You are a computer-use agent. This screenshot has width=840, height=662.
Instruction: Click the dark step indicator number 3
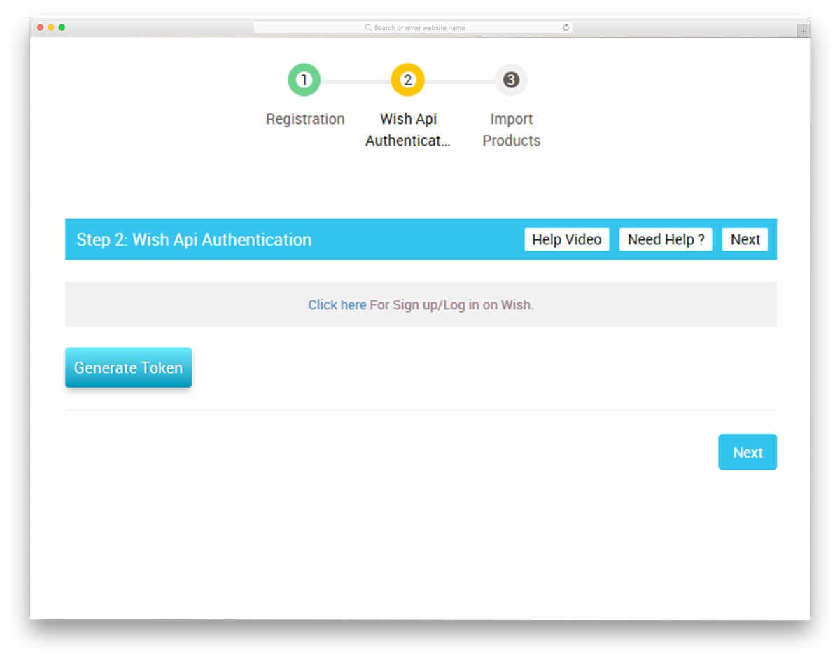click(x=510, y=79)
